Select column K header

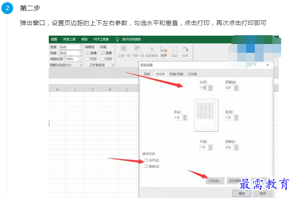[x=110, y=89]
